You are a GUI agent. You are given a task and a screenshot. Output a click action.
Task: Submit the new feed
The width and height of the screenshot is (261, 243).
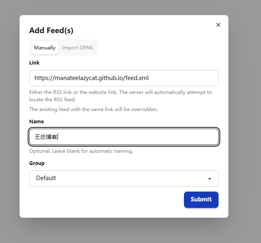tap(201, 199)
